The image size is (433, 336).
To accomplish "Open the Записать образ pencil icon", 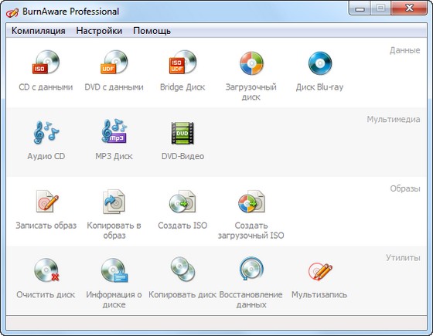I will [x=47, y=202].
